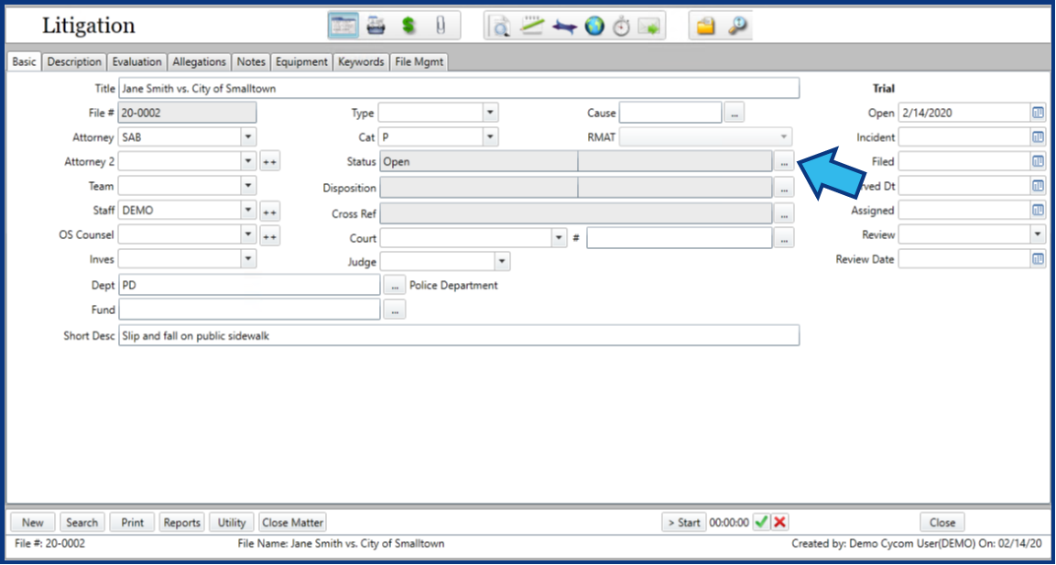
Task: Expand the Cat dropdown
Action: [490, 136]
